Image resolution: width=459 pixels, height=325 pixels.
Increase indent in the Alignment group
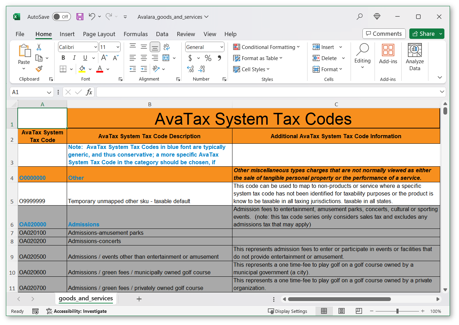(144, 69)
